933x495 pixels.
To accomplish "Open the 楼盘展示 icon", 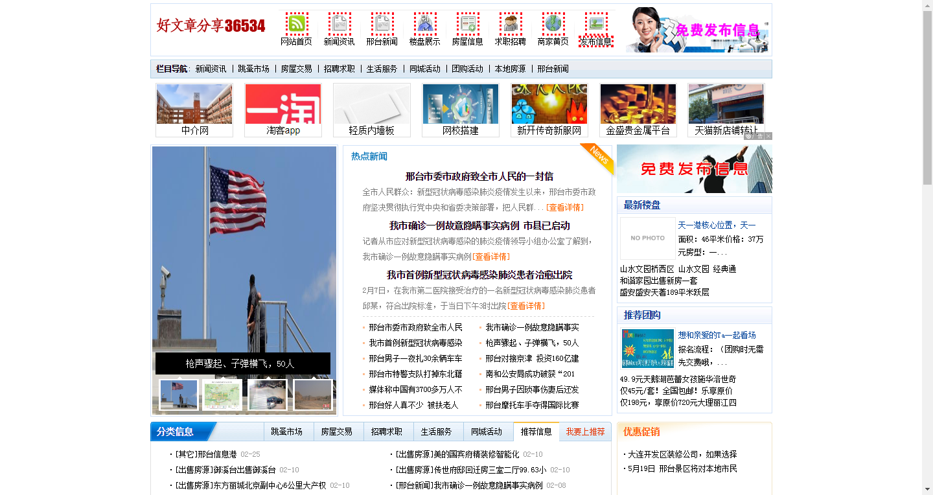I will point(425,24).
